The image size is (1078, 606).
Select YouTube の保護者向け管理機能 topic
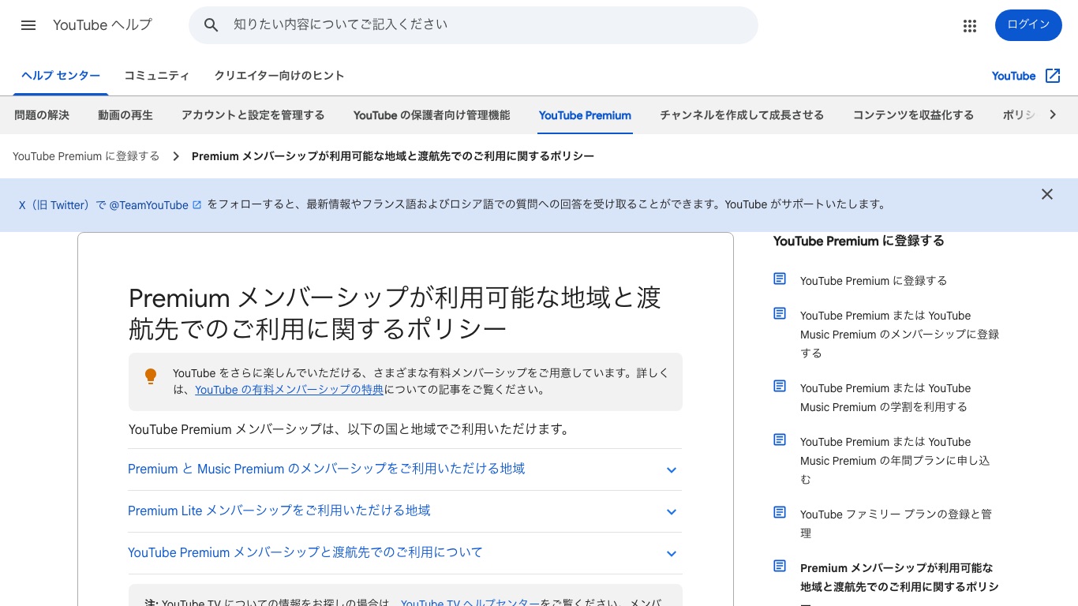(432, 115)
